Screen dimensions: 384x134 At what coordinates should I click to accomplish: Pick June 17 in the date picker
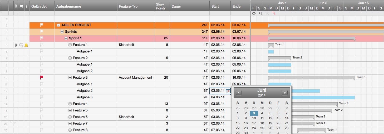point(254,123)
